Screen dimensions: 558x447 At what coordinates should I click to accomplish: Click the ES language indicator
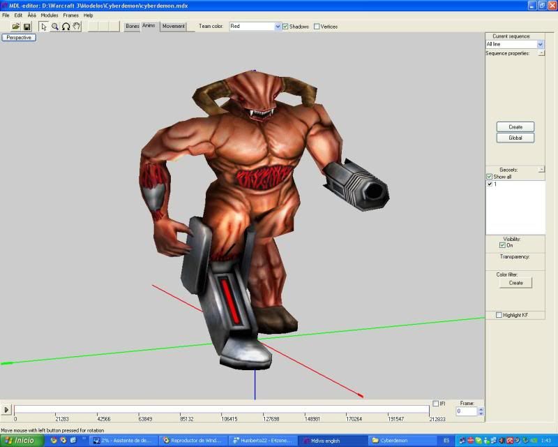(446, 441)
